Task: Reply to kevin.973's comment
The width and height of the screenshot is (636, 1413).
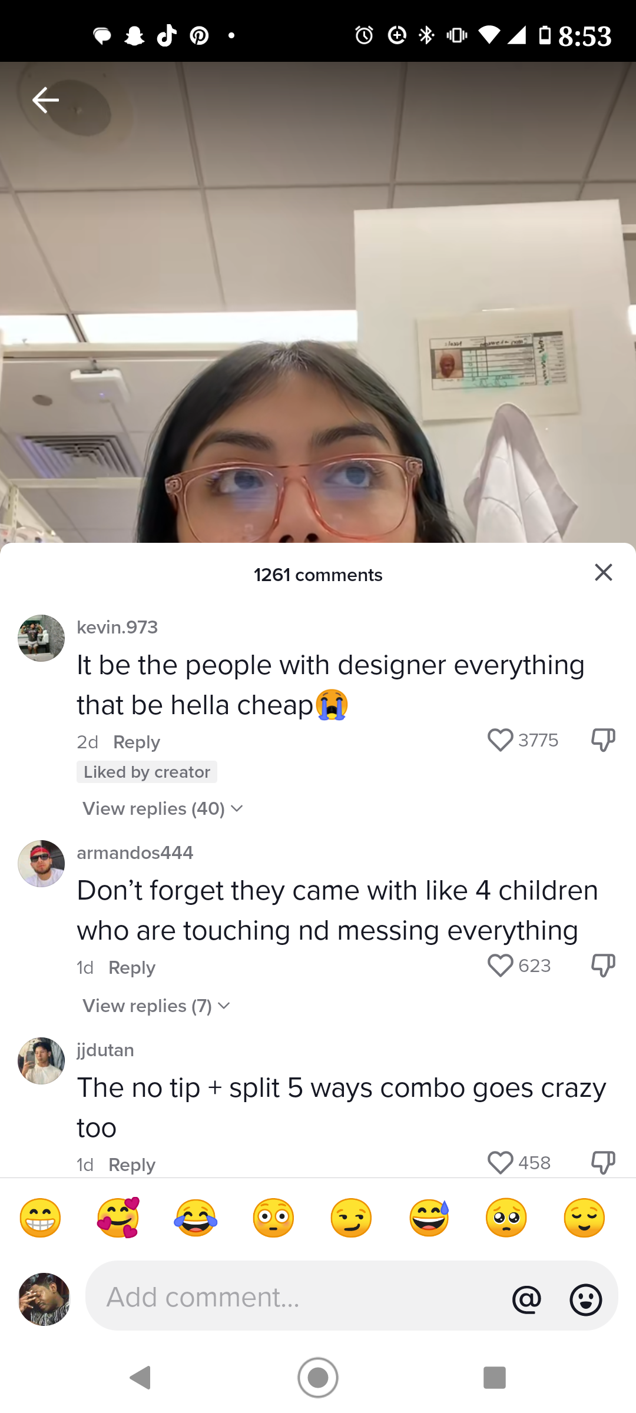Action: (x=136, y=742)
